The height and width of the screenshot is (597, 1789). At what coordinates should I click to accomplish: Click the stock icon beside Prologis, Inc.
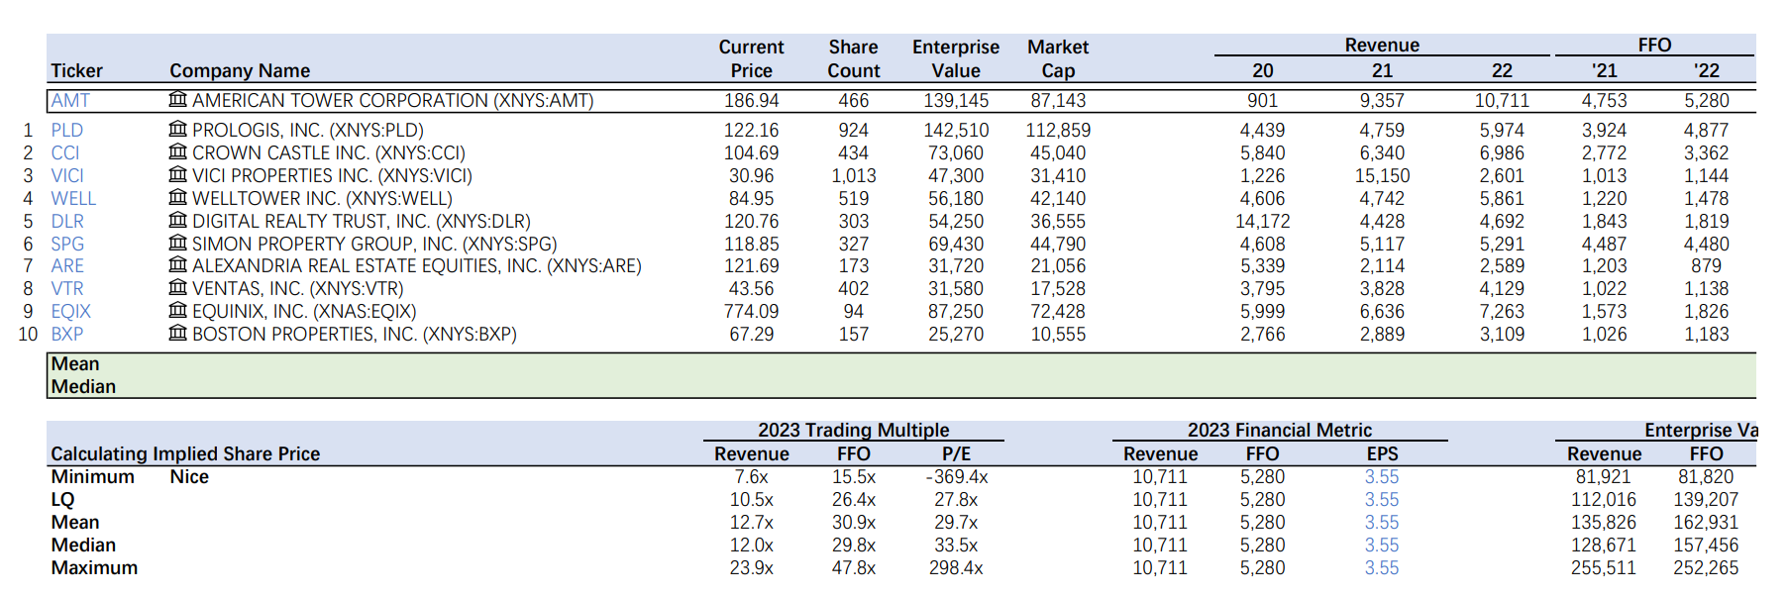point(177,129)
